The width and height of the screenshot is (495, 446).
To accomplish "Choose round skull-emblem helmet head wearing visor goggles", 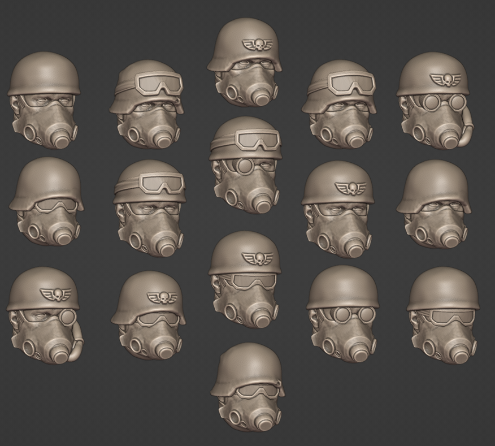I will point(244,280).
